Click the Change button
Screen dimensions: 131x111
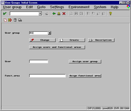click(42, 40)
